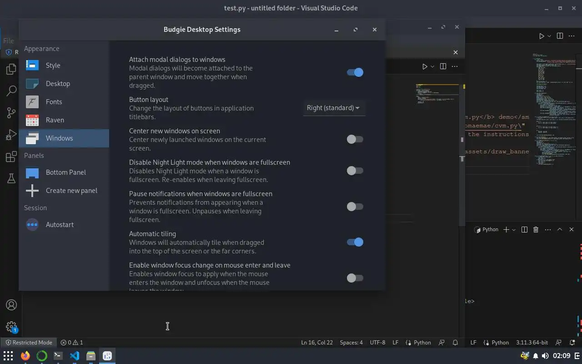Open Bottom Panel settings
Screen dimensions: 582x364
point(64,172)
